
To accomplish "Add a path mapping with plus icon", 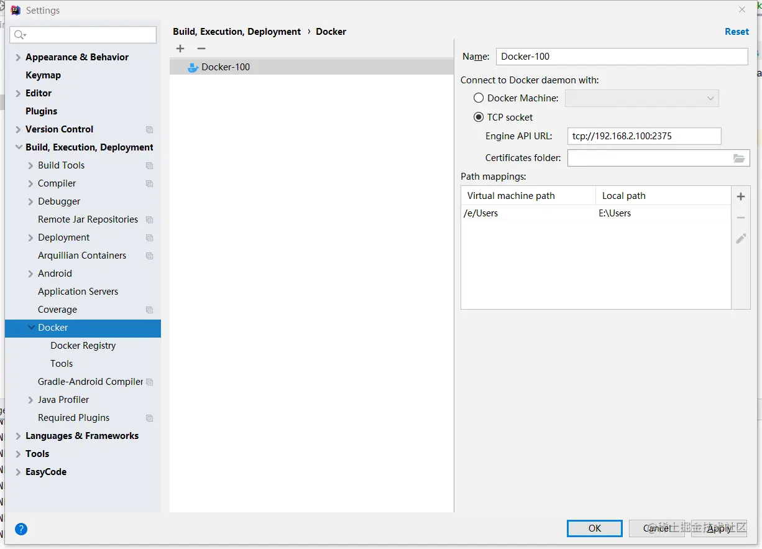I will click(741, 196).
